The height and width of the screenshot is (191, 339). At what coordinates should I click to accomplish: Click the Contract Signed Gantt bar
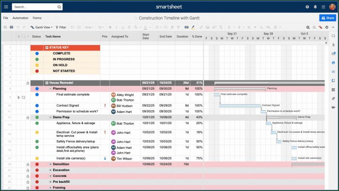240,106
